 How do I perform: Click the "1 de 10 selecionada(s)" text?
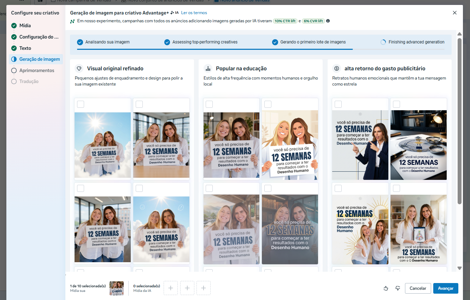(88, 286)
